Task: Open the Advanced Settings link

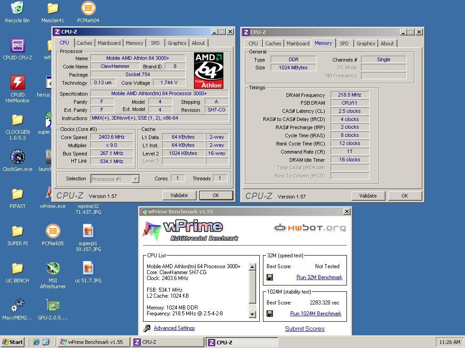Action: (174, 328)
